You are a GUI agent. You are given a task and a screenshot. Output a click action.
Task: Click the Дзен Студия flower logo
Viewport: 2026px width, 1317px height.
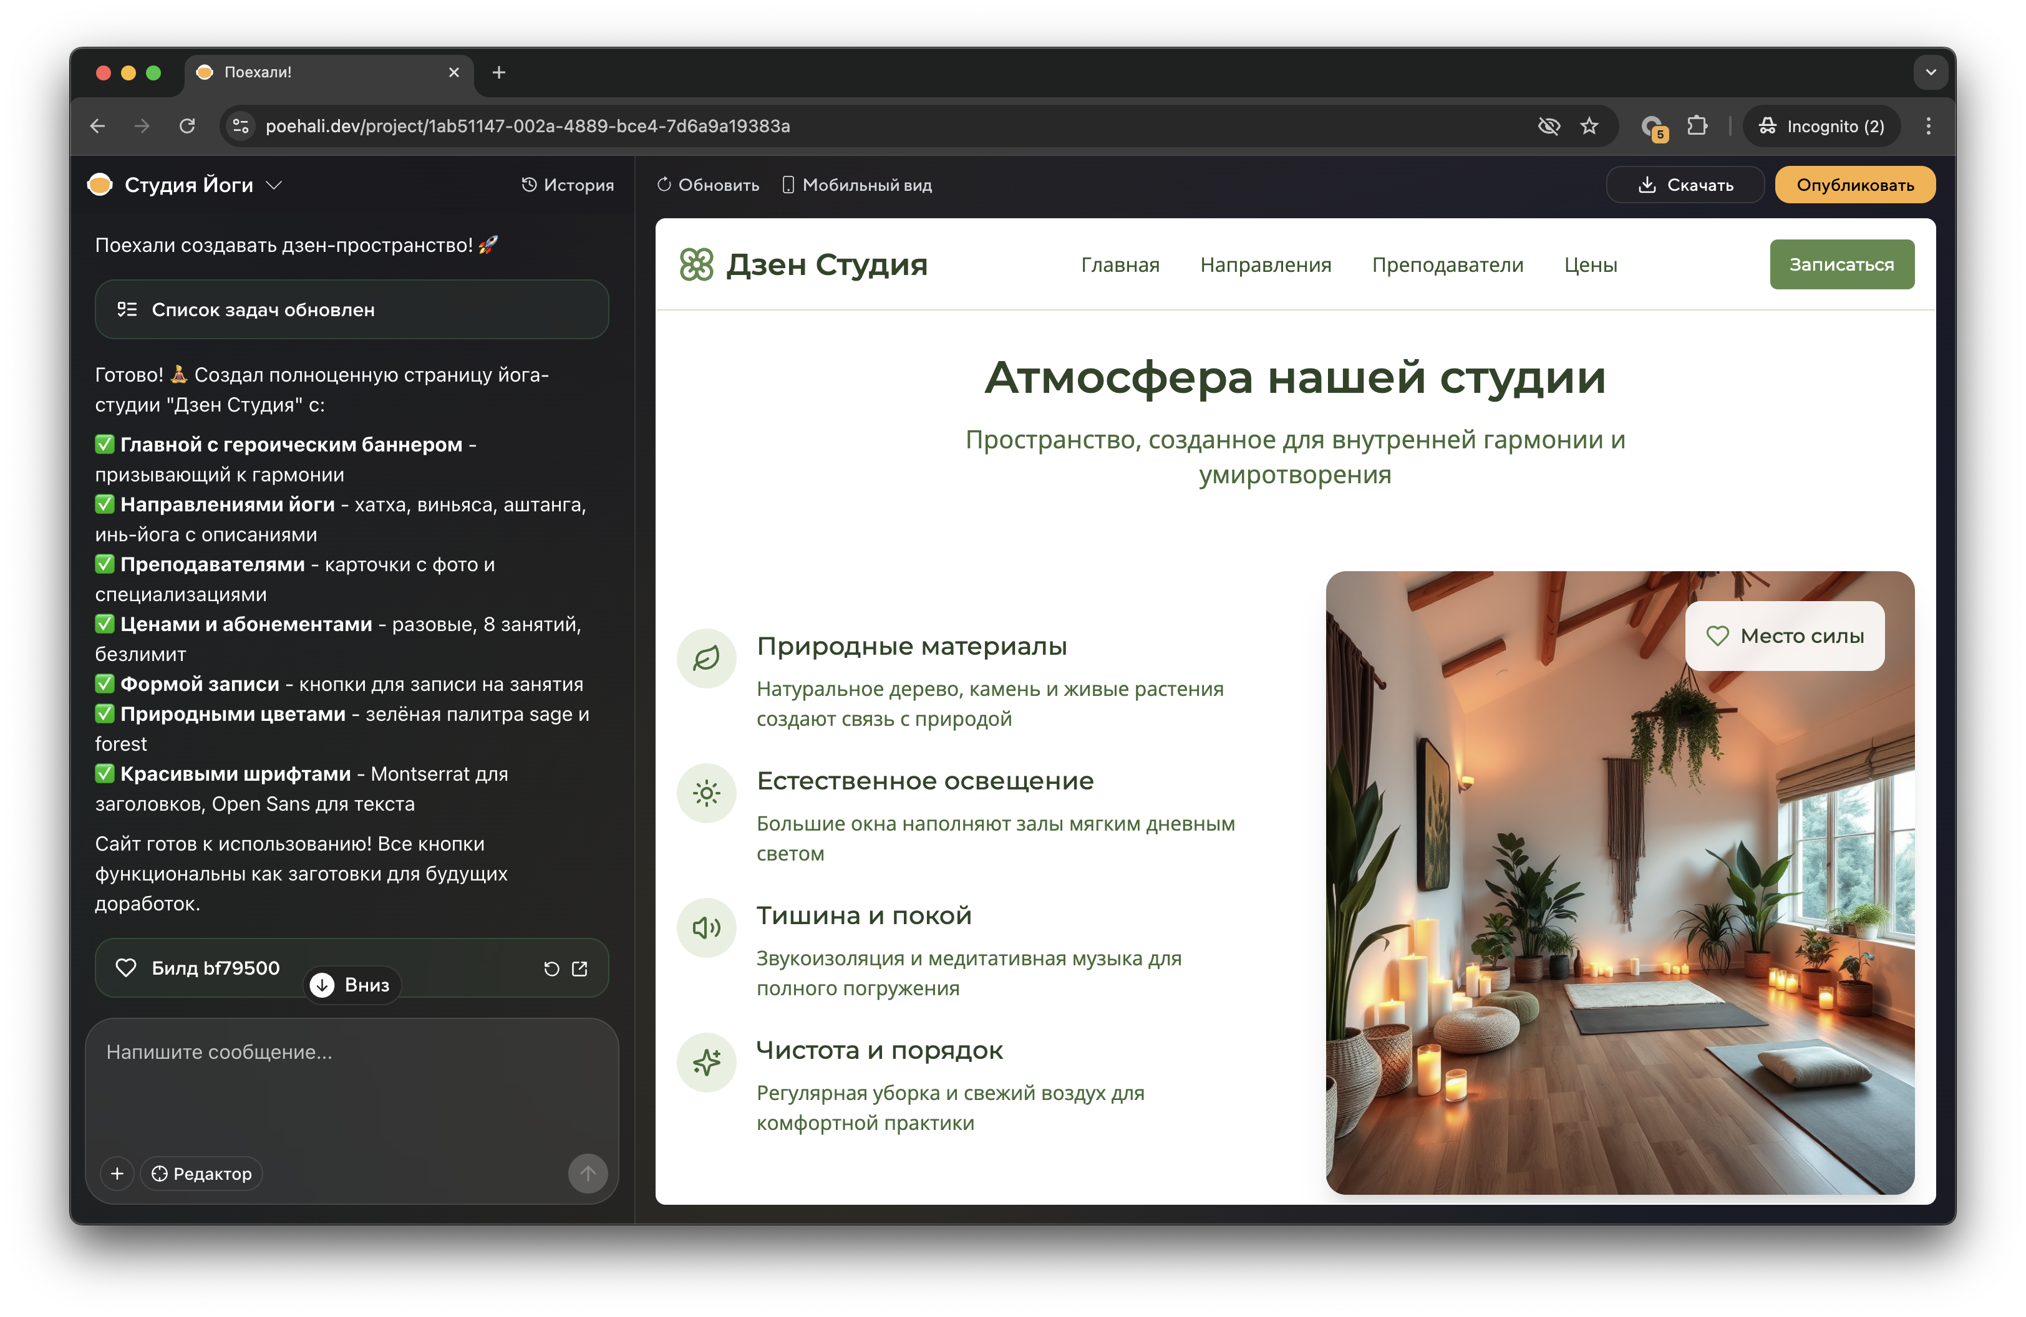[696, 264]
